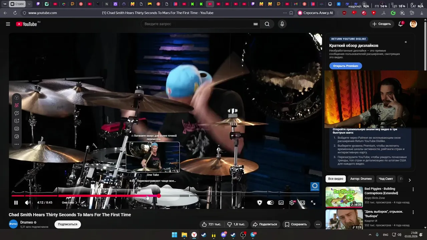Screen dimensions: 427x240
Task: Like the video (721 тыс.)
Action: tap(211, 224)
